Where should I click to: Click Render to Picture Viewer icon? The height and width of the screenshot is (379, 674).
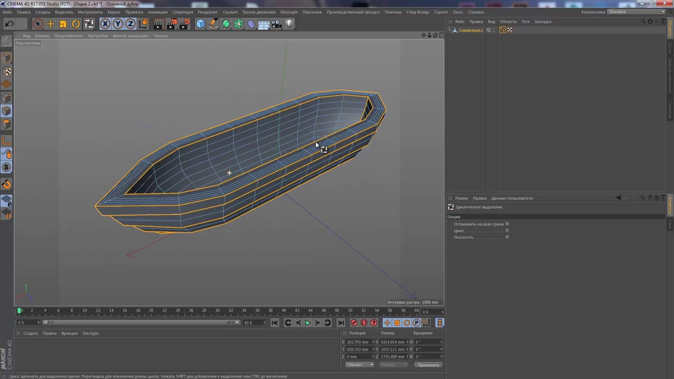(x=172, y=24)
